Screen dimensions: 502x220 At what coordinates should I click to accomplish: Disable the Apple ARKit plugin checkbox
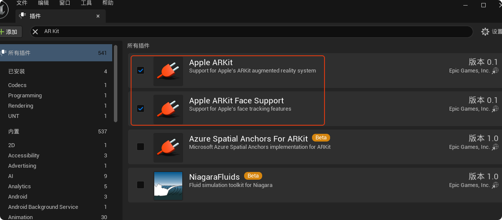pyautogui.click(x=141, y=70)
